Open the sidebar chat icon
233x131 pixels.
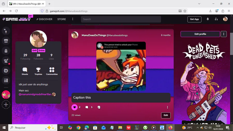(6, 71)
